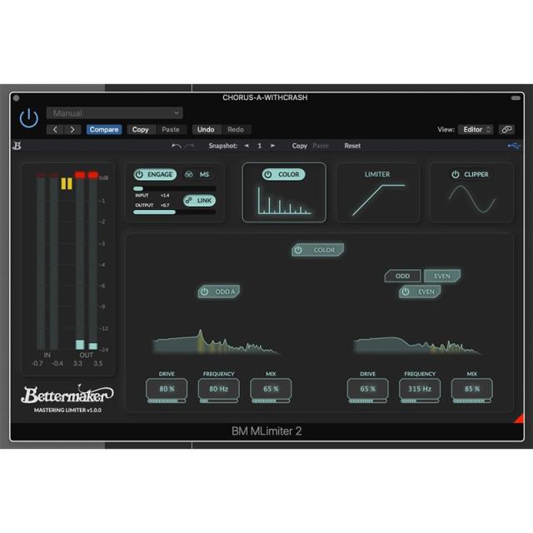
Task: Click the red resize corner triangle
Action: tap(520, 419)
